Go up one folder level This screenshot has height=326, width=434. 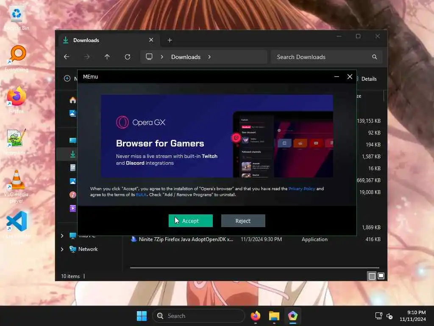coord(107,57)
